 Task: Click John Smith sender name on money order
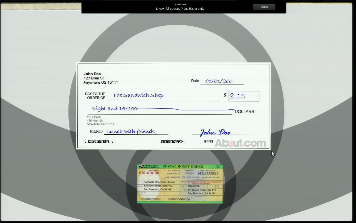[x=193, y=186]
